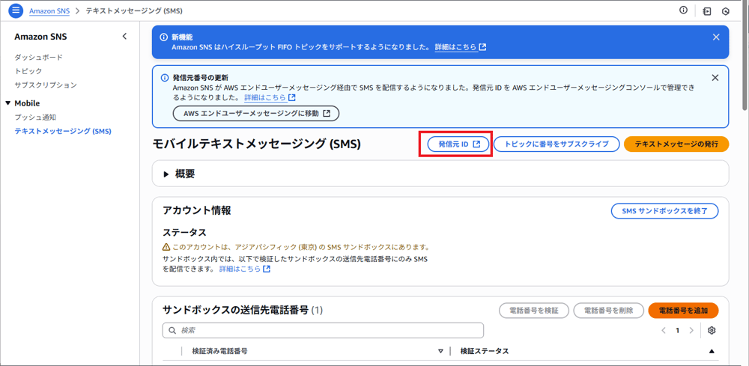
Task: Collapse the Mobile section in the sidebar
Action: pos(7,103)
